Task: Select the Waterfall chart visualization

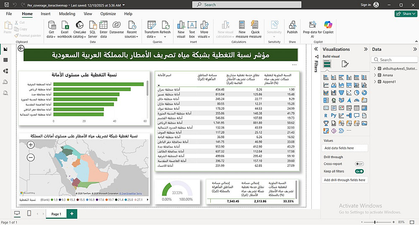Action: point(334,93)
